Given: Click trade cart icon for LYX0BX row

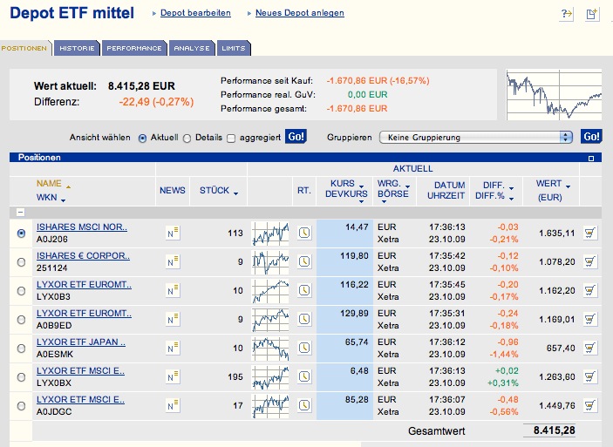Looking at the screenshot, I should (x=590, y=376).
